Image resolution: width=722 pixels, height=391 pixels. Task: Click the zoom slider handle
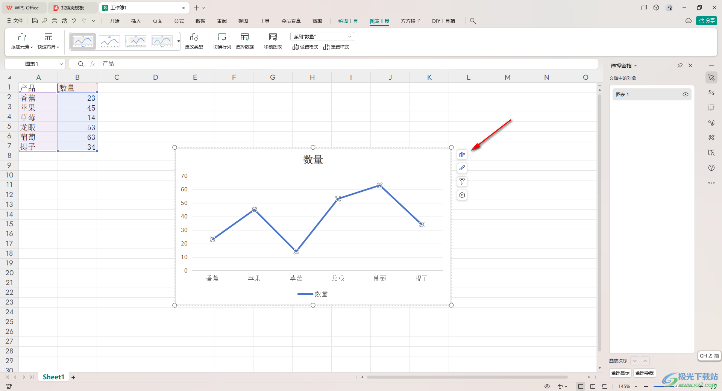click(x=676, y=386)
